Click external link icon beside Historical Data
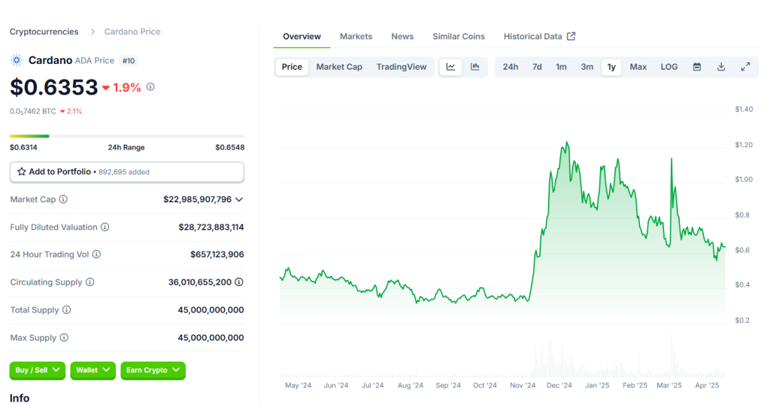This screenshot has width=770, height=404. (x=571, y=36)
